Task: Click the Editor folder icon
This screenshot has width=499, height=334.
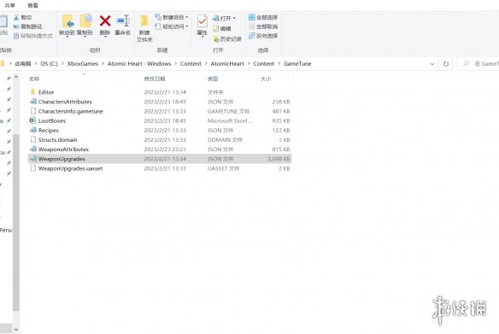Action: click(x=32, y=91)
